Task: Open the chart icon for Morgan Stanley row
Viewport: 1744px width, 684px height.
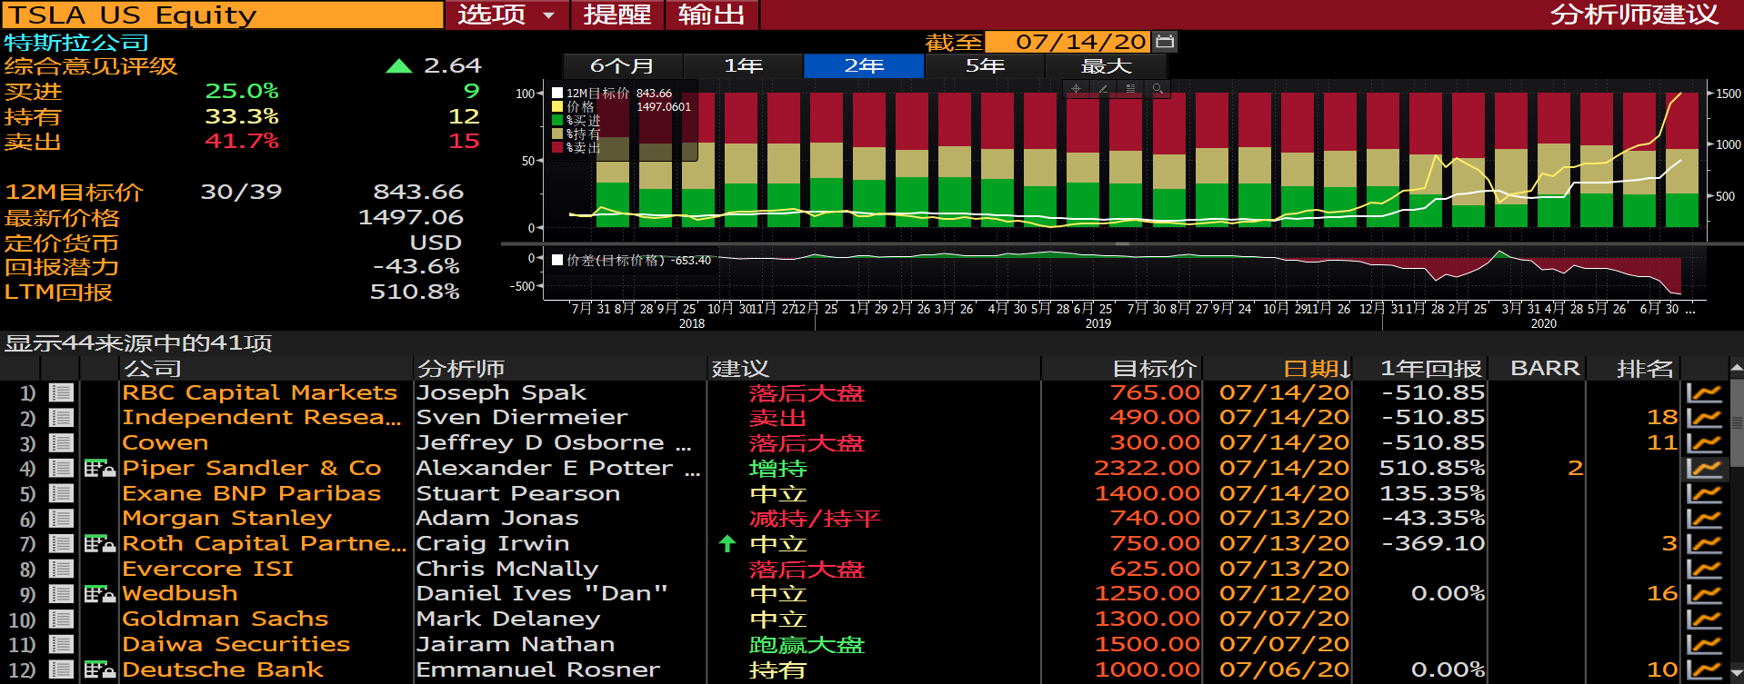Action: point(1705,518)
